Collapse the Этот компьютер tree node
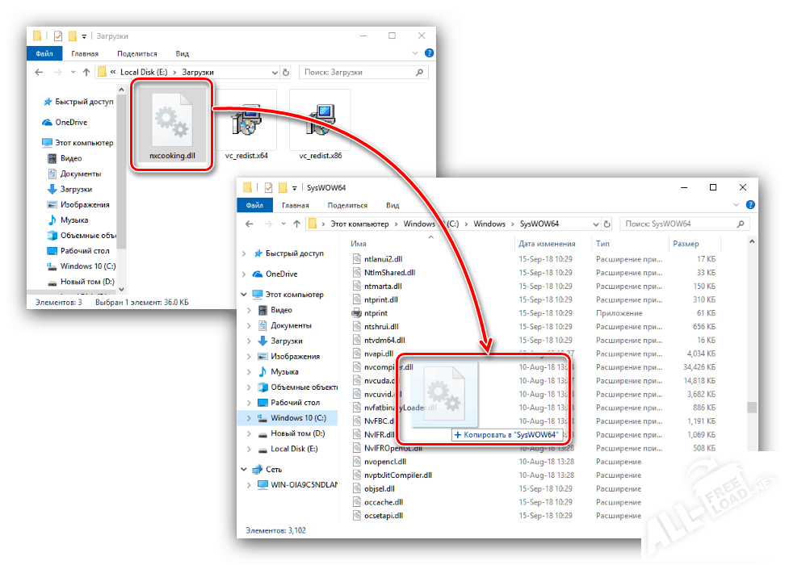 click(245, 295)
